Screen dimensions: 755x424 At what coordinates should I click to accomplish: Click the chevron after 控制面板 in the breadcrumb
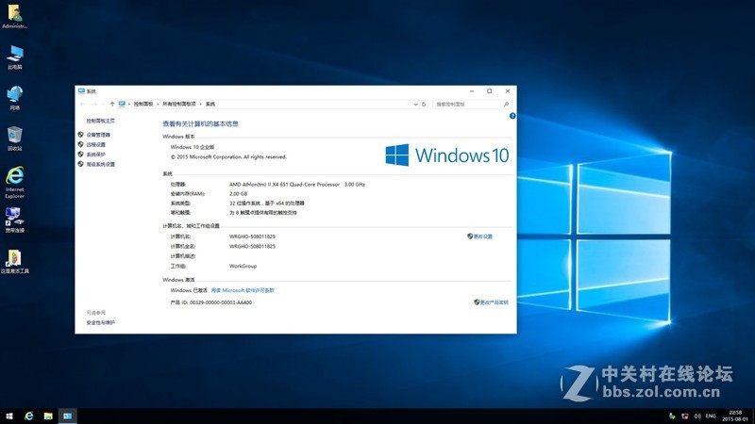point(158,104)
